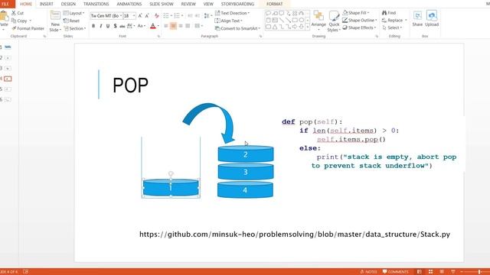Switch to the SLIDE SHOW tab
The image size is (490, 275).
click(162, 4)
